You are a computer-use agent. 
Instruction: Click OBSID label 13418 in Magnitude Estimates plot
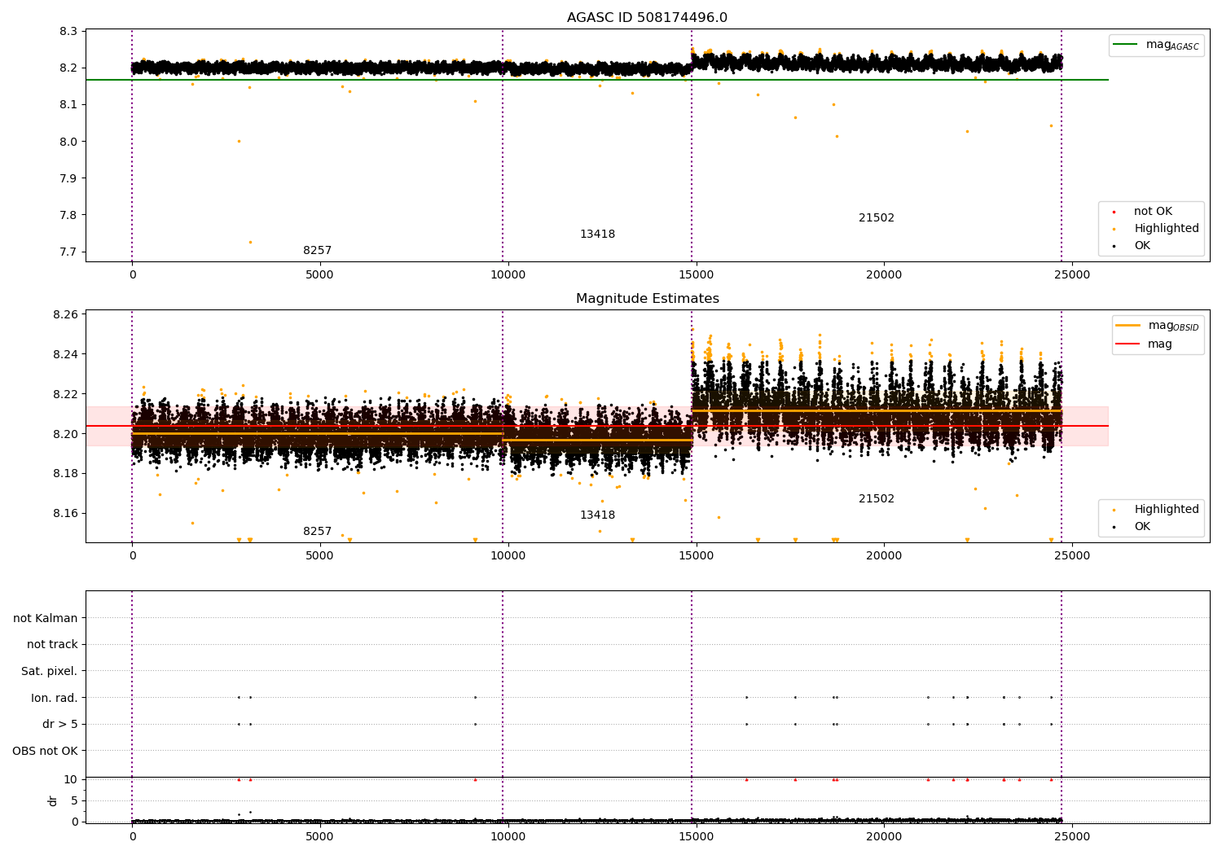pos(597,515)
